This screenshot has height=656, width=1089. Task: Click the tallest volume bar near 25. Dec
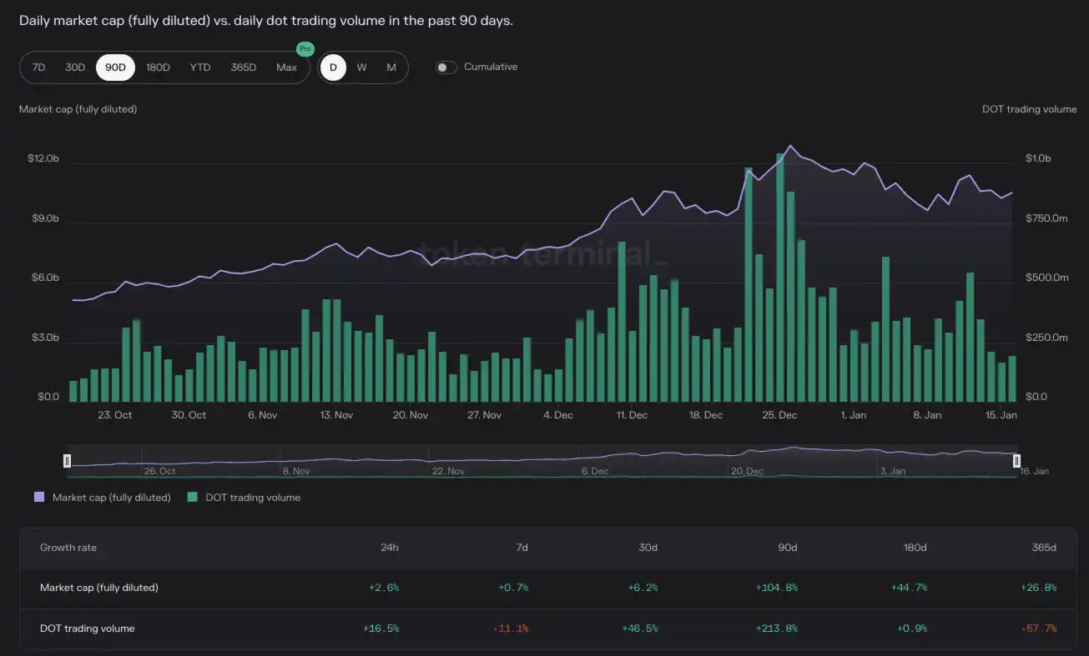point(780,275)
